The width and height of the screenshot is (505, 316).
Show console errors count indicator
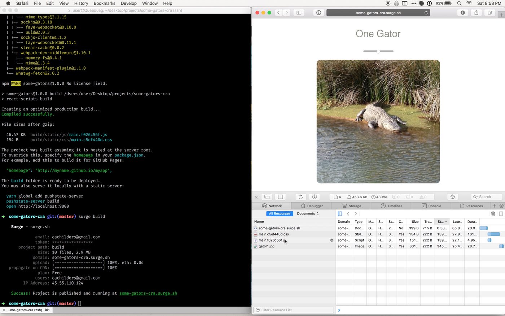coord(409,197)
